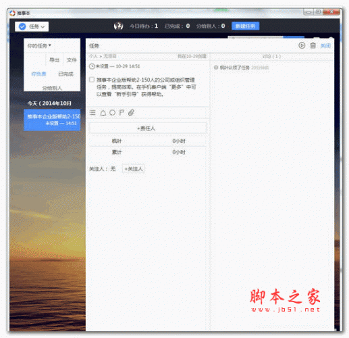Click the play/start timer icon
The height and width of the screenshot is (338, 349).
[302, 45]
